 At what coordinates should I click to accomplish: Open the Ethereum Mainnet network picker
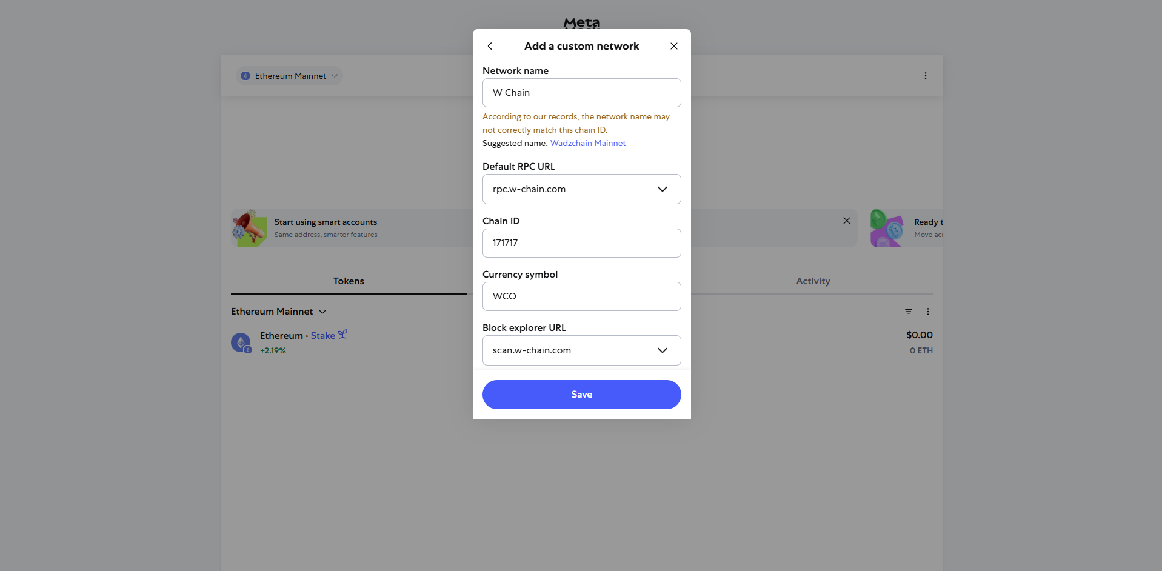pyautogui.click(x=290, y=76)
